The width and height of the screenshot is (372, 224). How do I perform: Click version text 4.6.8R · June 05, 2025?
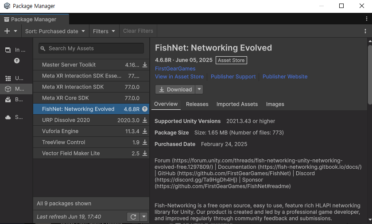184,60
